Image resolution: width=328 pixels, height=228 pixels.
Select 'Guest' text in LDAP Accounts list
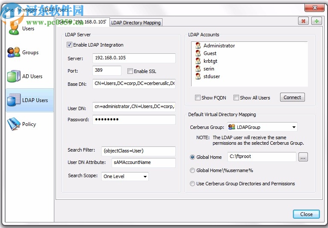coord(210,53)
